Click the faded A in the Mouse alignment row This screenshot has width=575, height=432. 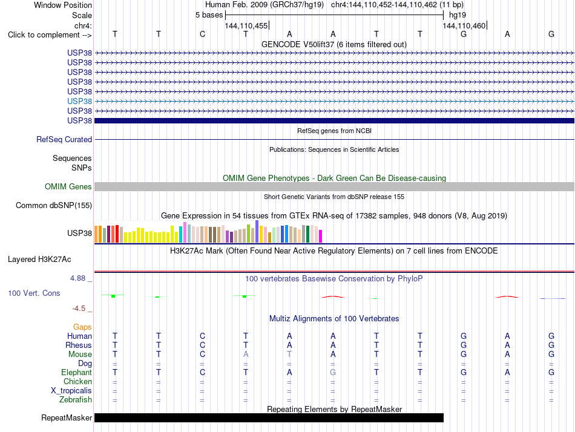pyautogui.click(x=246, y=355)
